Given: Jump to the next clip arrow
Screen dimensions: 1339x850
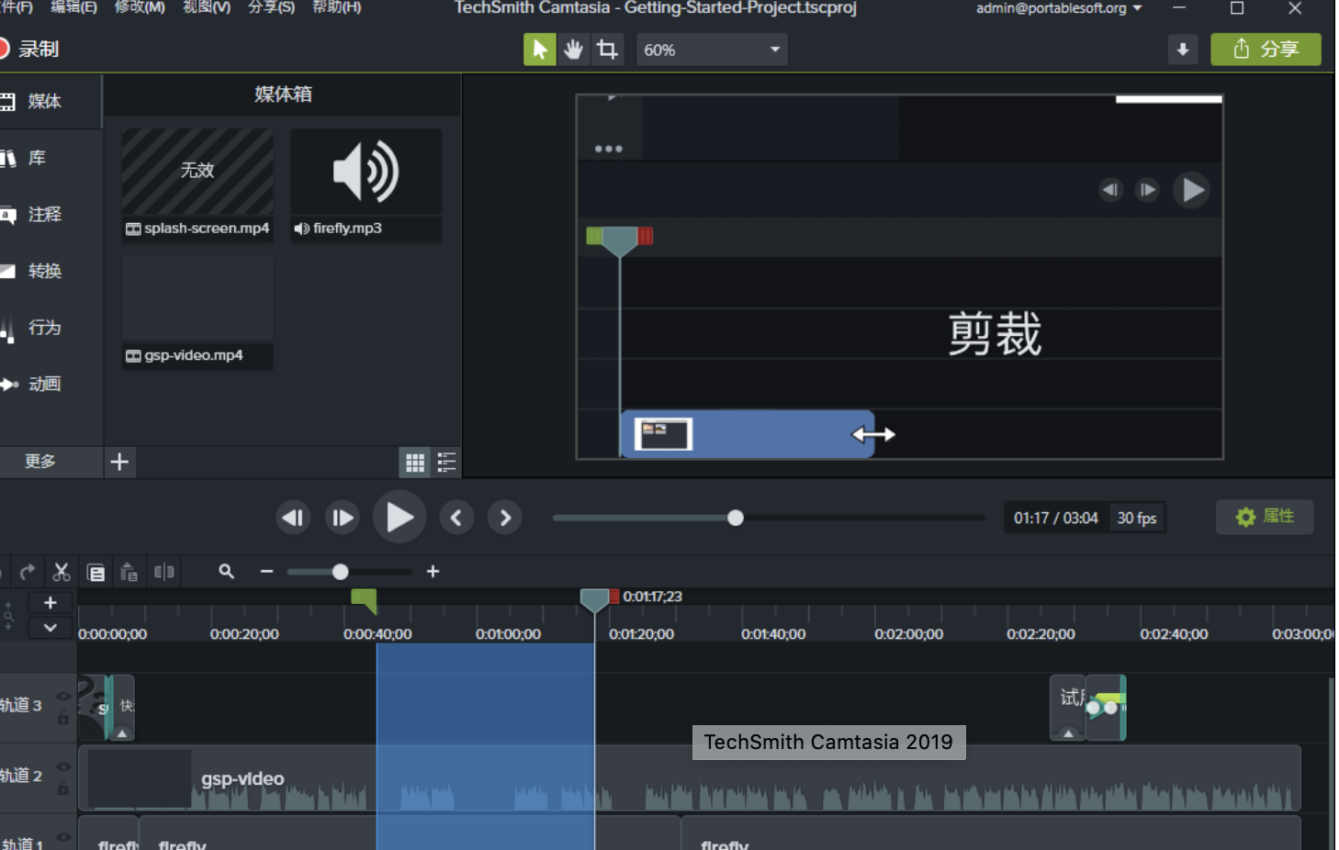Looking at the screenshot, I should [x=505, y=518].
